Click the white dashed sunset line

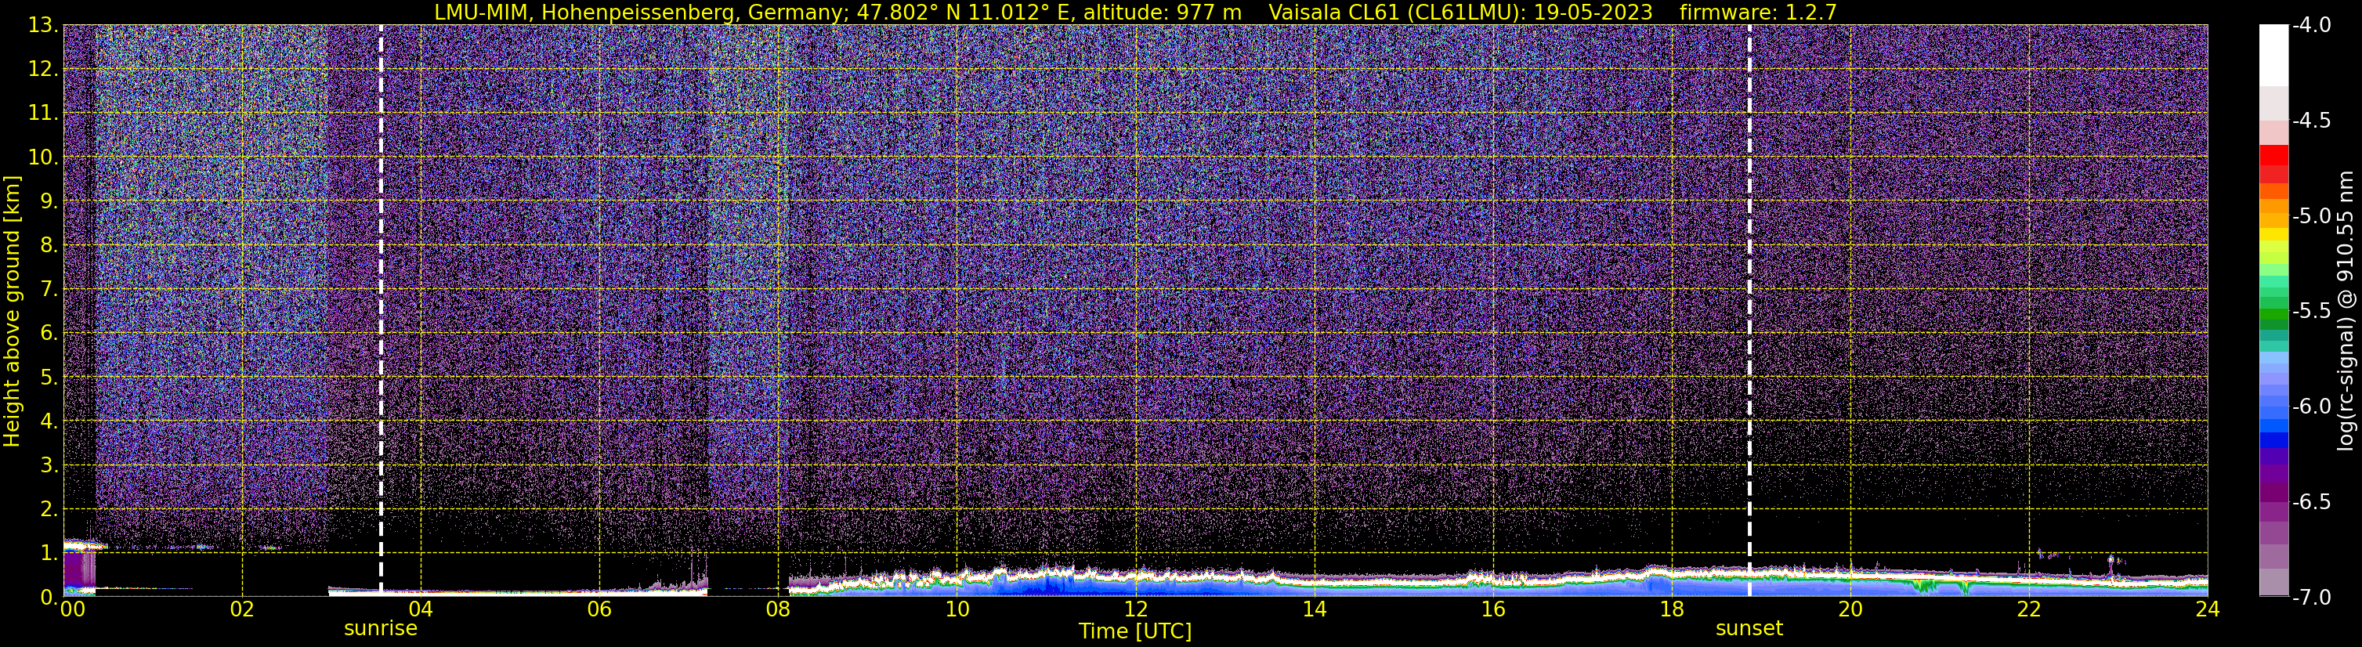[1749, 309]
